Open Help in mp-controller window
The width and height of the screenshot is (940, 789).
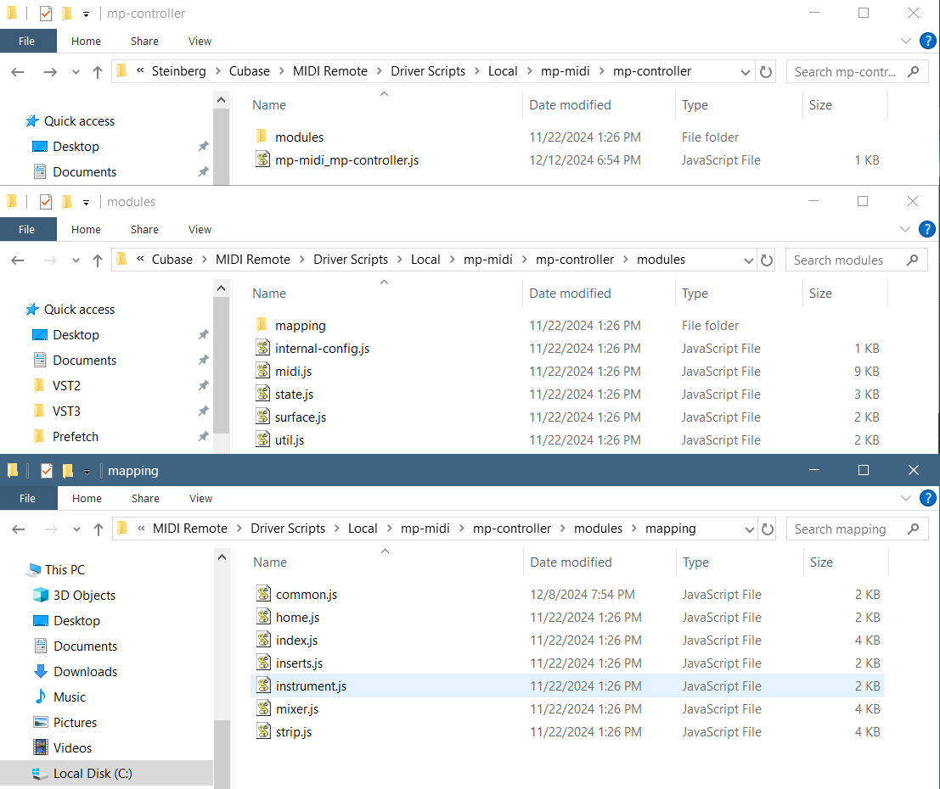(927, 41)
